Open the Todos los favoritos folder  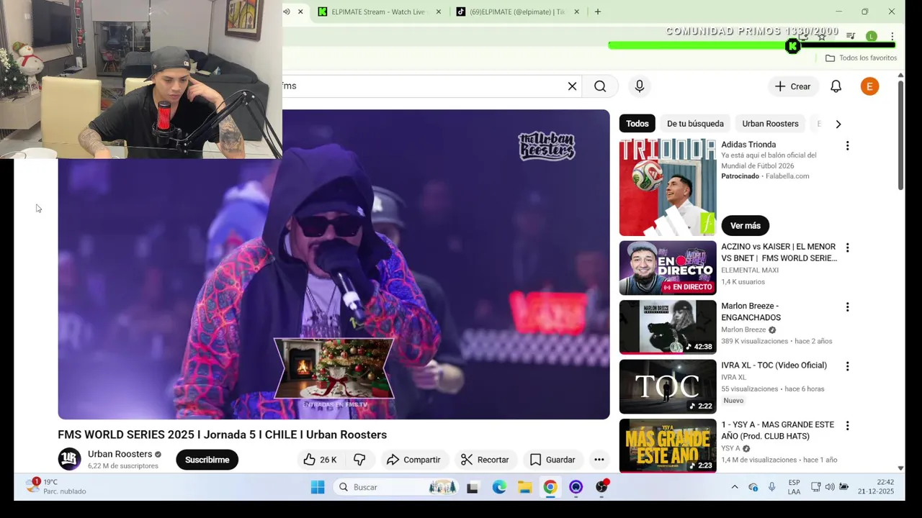pyautogui.click(x=861, y=58)
